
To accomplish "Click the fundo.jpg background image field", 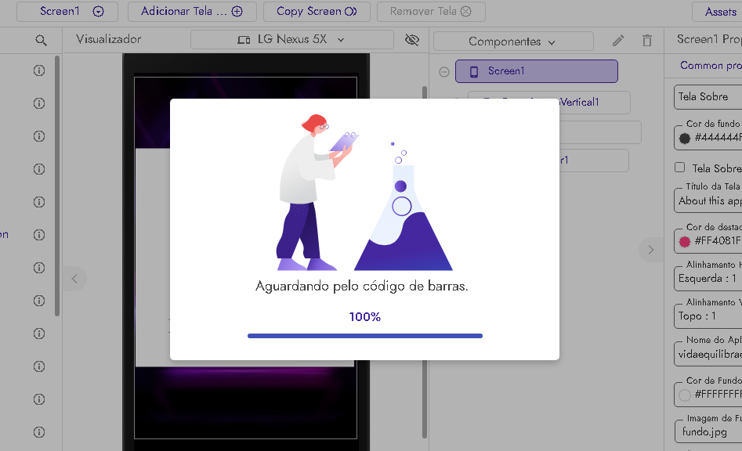I will click(x=708, y=431).
